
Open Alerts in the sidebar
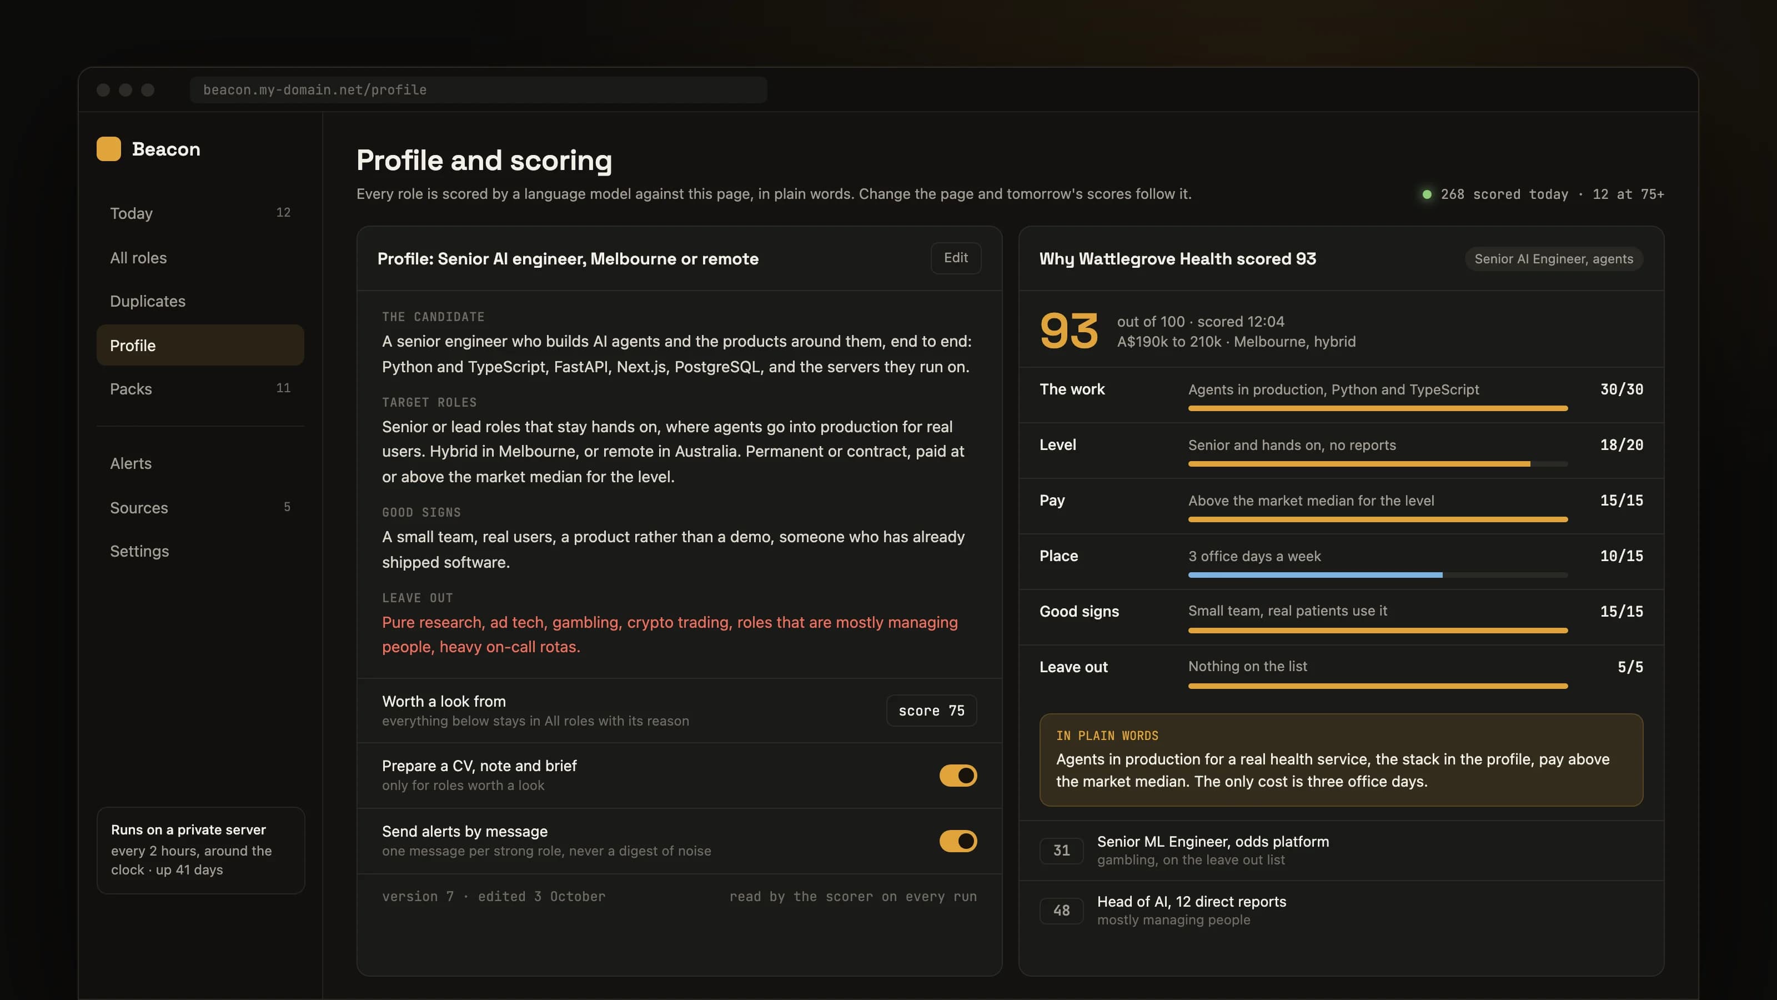tap(200, 463)
